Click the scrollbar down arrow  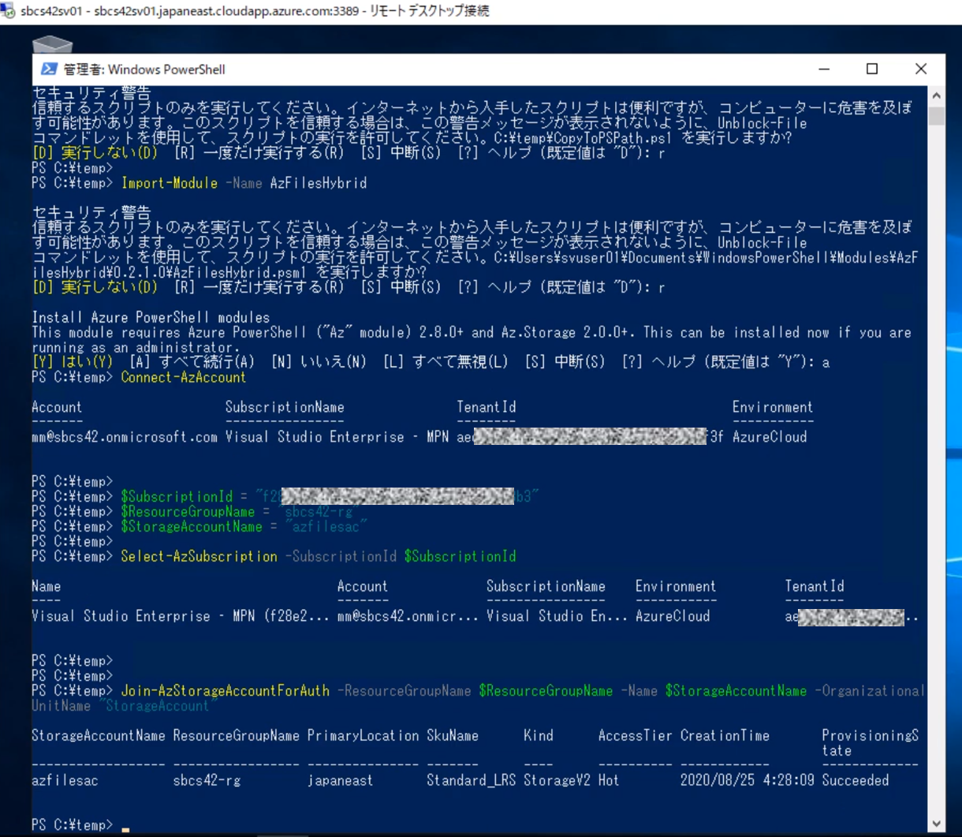click(937, 824)
